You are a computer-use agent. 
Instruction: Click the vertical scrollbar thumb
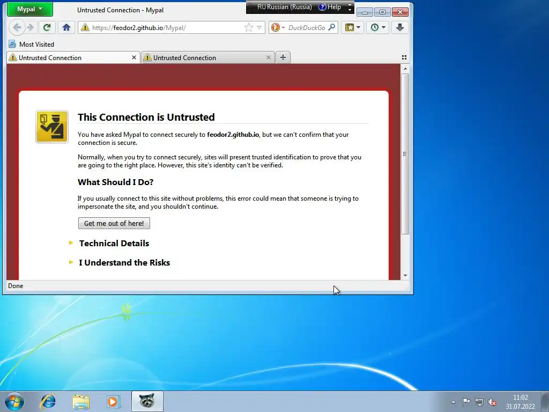coord(405,154)
